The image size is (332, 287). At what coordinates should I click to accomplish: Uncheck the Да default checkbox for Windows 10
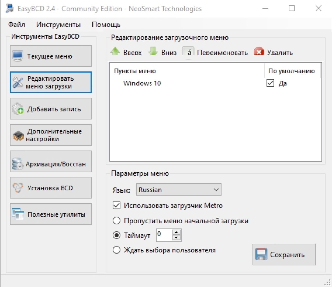(270, 83)
